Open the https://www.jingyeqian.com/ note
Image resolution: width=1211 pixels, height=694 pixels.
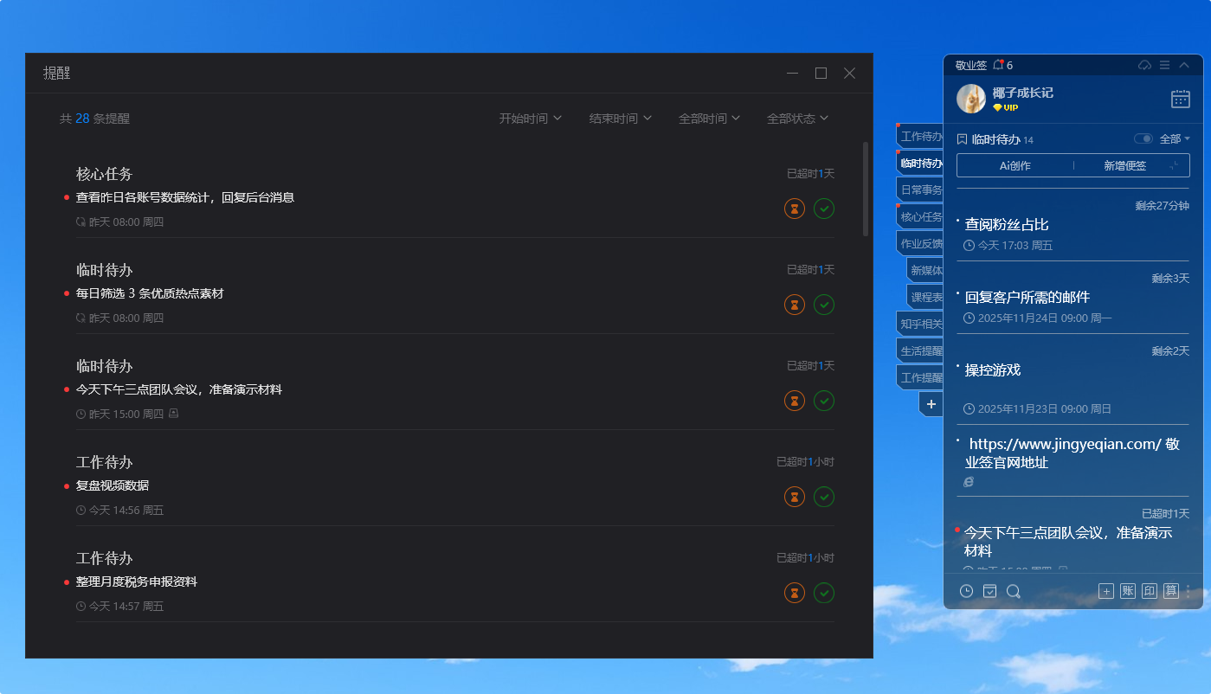1073,453
